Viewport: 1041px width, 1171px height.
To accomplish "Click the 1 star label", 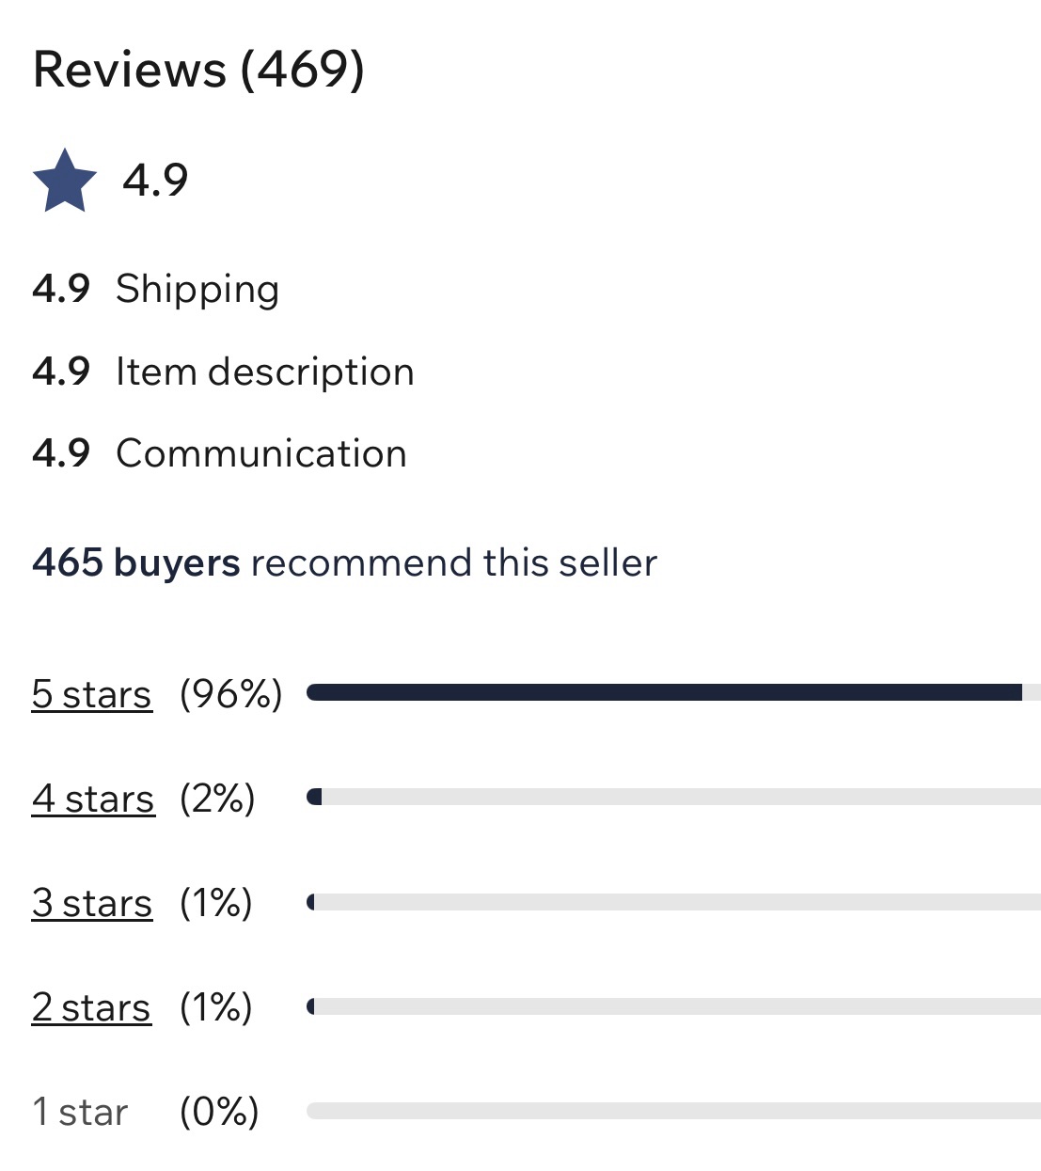I will coord(80,1112).
